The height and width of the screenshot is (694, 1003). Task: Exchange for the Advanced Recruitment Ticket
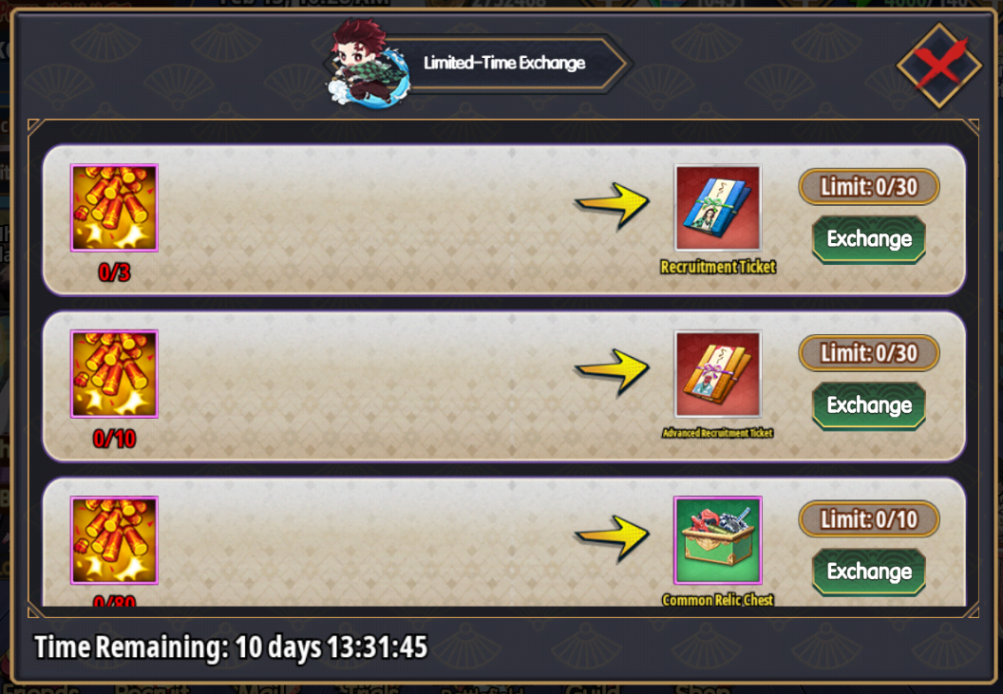click(x=869, y=405)
